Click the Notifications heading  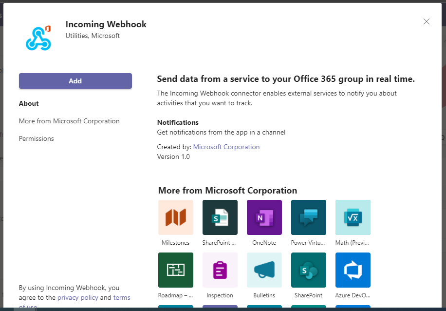point(178,122)
